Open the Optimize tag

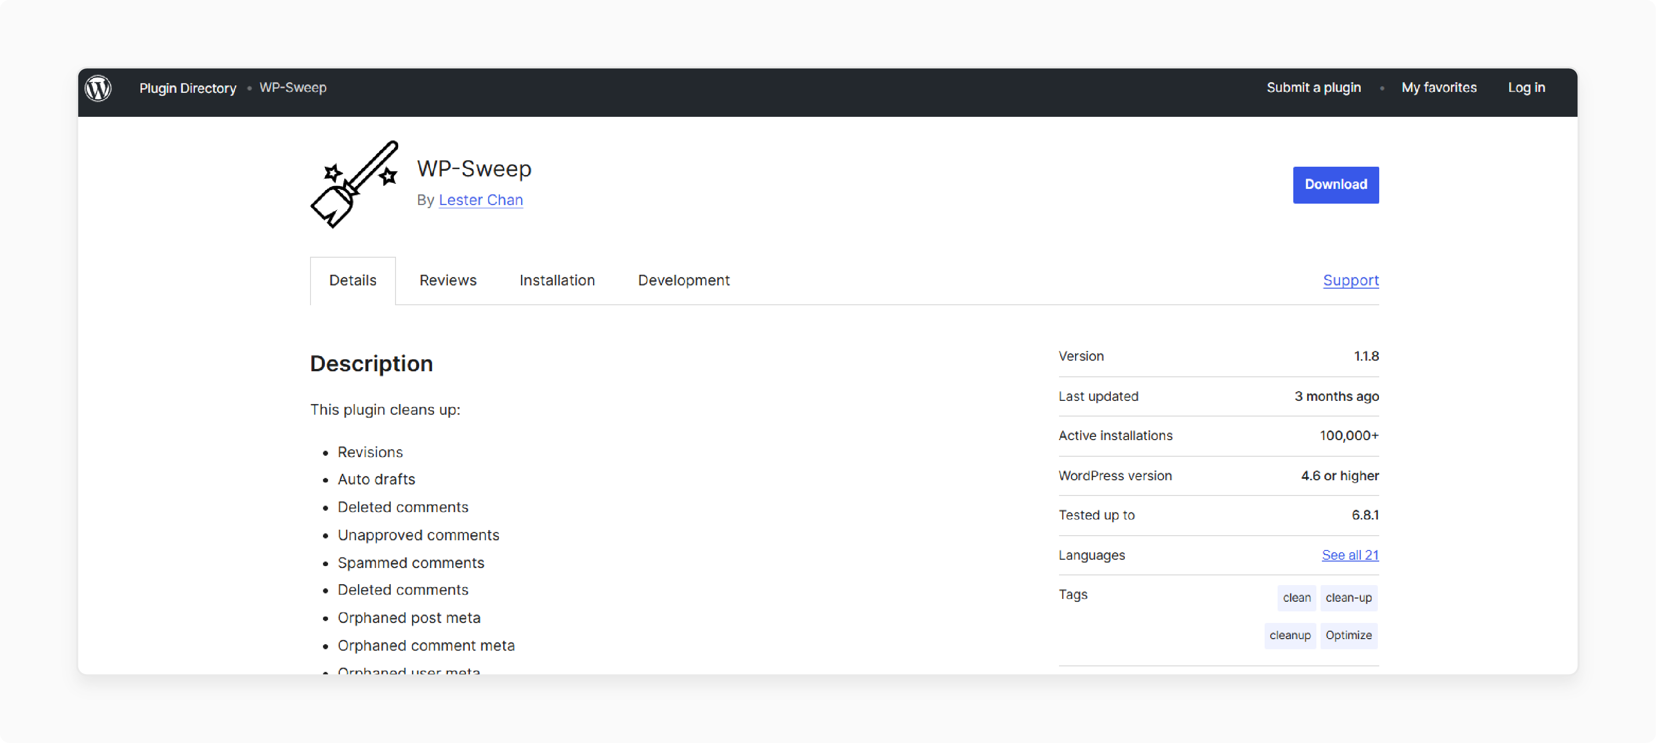(1349, 635)
